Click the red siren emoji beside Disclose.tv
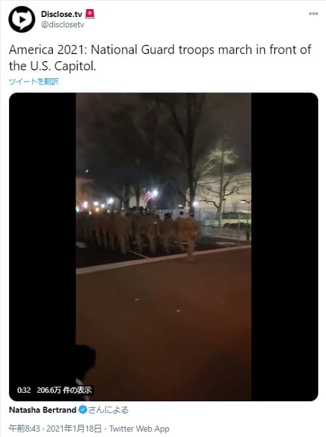Image resolution: width=326 pixels, height=437 pixels. 89,14
